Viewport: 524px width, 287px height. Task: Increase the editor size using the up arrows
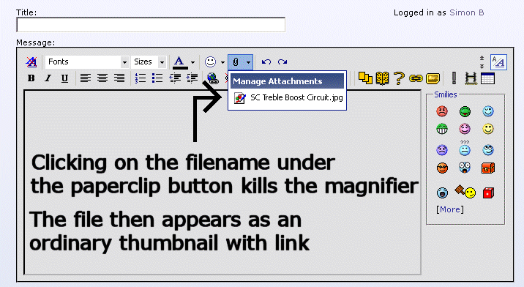pos(482,58)
